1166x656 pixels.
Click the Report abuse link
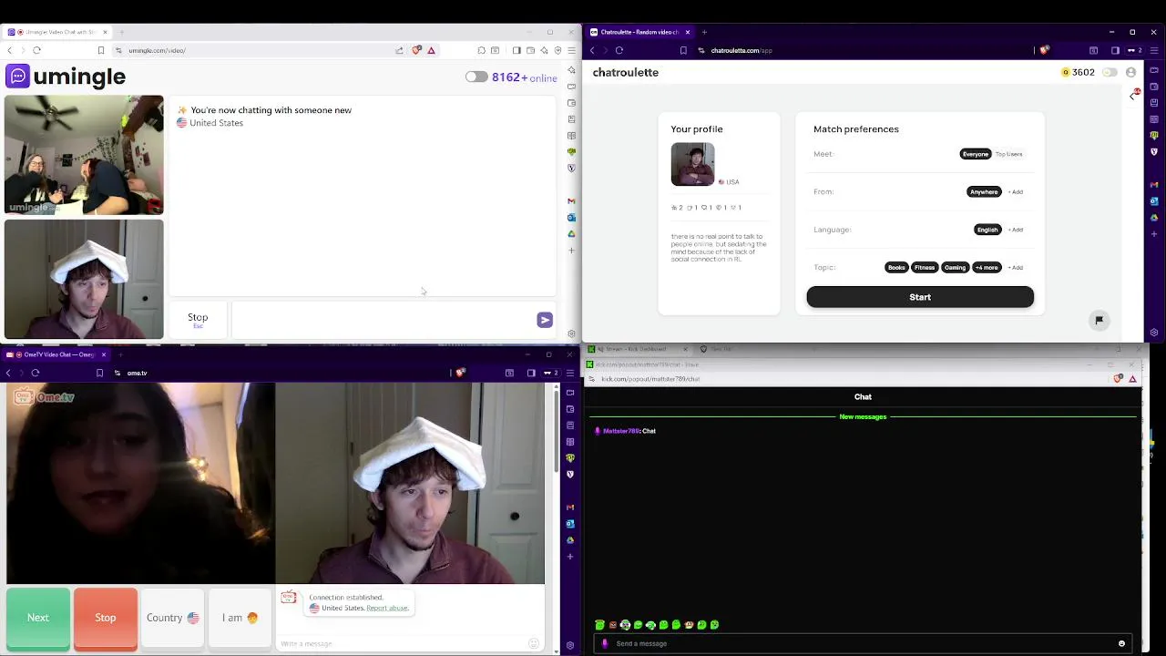click(387, 608)
